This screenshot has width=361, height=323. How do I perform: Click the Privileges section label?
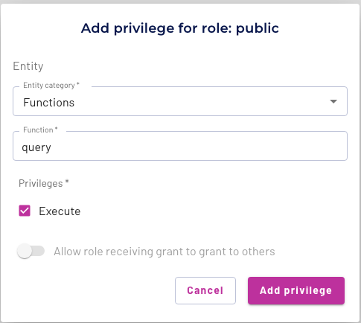tap(43, 183)
